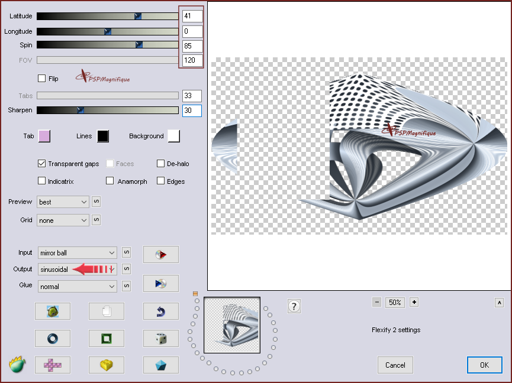The width and height of the screenshot is (512, 383).
Task: Click the dice randomize button
Action: click(x=160, y=339)
